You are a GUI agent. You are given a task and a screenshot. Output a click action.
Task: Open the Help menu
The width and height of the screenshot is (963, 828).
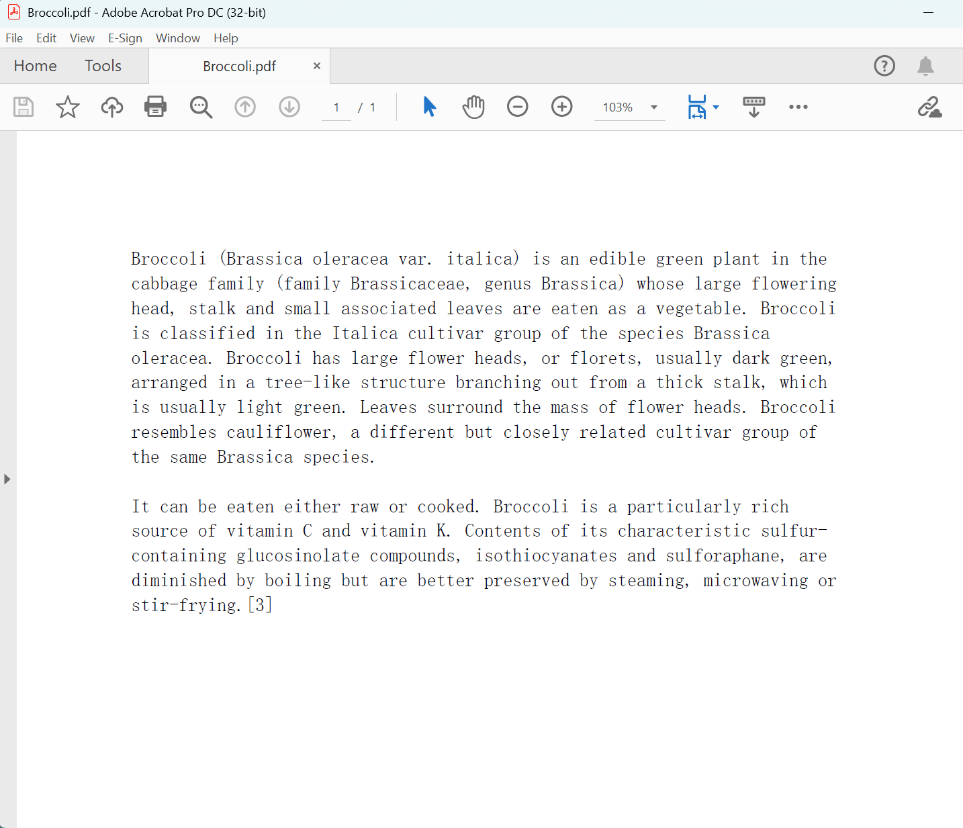(x=226, y=38)
